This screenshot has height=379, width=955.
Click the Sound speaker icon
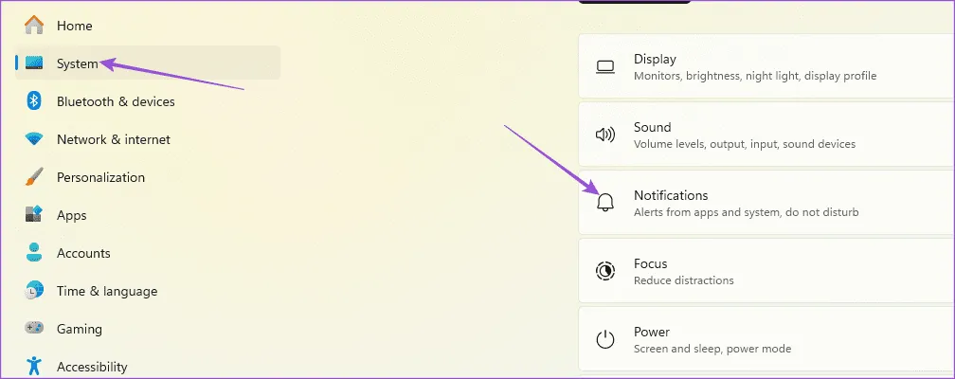(604, 135)
